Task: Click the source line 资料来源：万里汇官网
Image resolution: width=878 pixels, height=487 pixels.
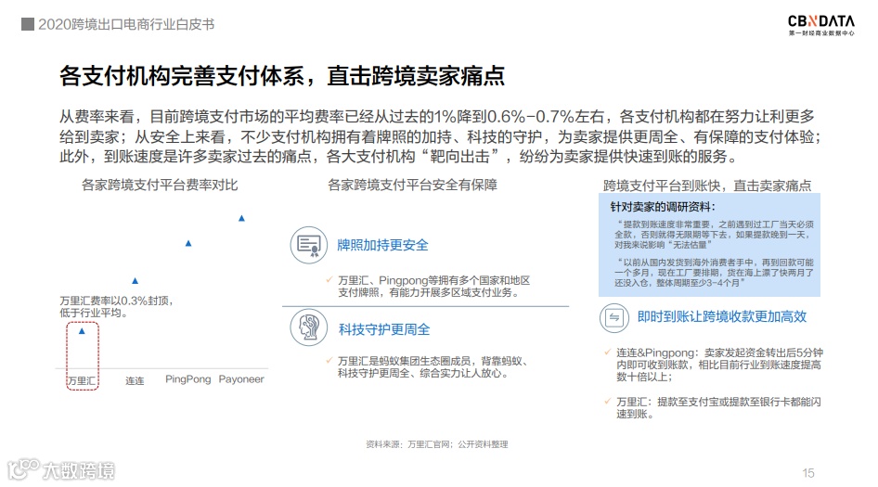Action: click(x=437, y=444)
